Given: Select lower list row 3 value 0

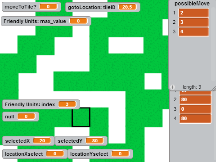Looking at the screenshot, I should [196, 109].
